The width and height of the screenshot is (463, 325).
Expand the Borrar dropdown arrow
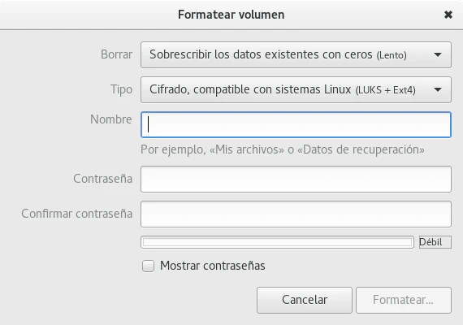[438, 54]
